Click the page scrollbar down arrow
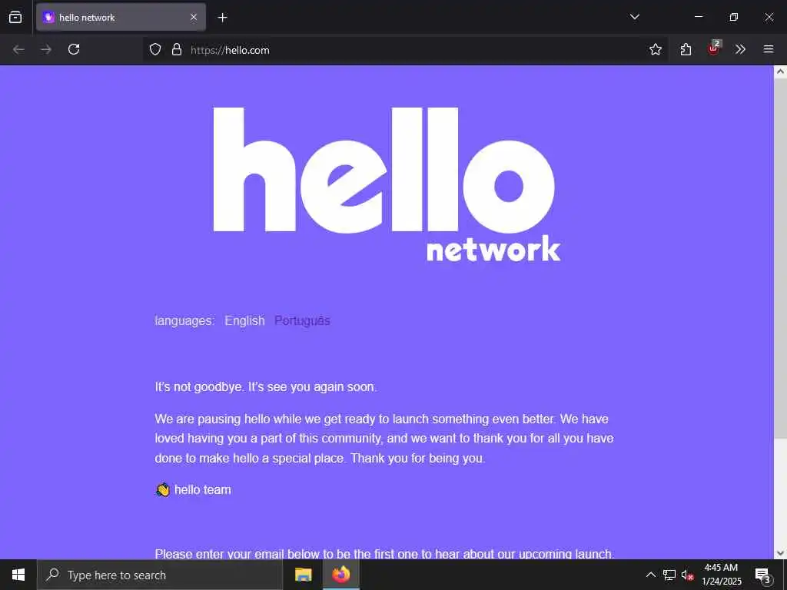Image resolution: width=787 pixels, height=590 pixels. point(780,553)
